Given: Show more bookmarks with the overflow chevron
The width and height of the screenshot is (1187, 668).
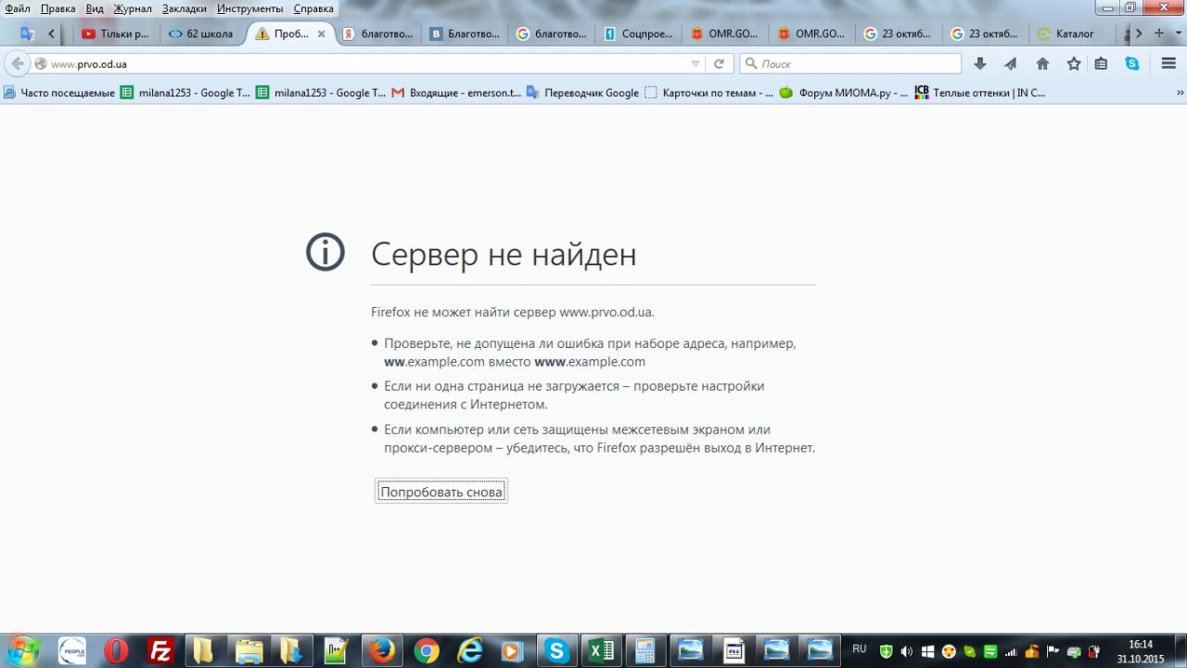Looking at the screenshot, I should [x=1180, y=93].
